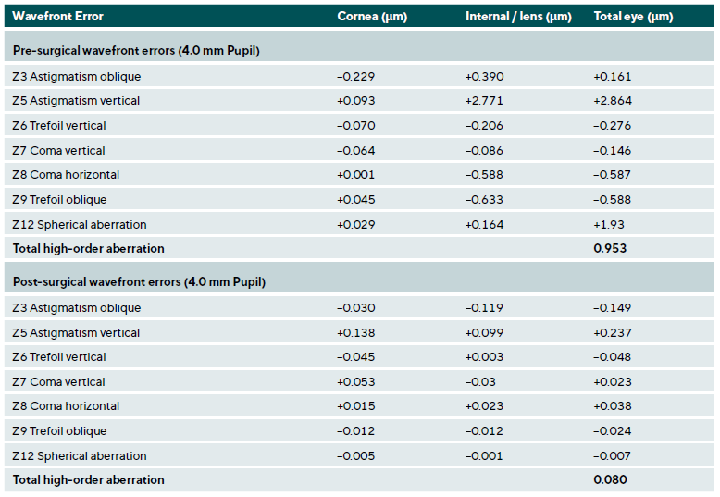
Task: Click the +1.93 spherical aberration total value
Action: (x=608, y=225)
